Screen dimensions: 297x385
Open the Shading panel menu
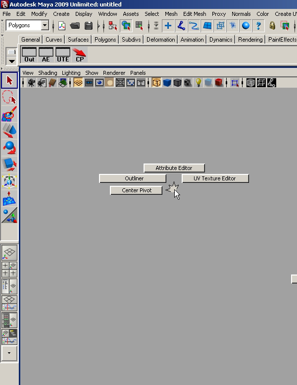point(48,73)
